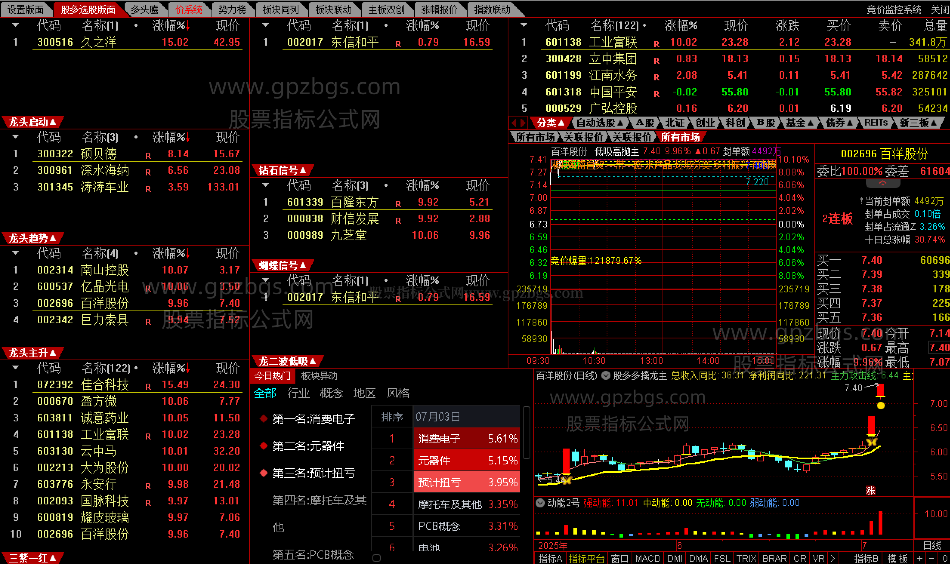Image resolution: width=950 pixels, height=564 pixels.
Task: Click the R margin marker beside 永安行
Action: pos(148,486)
